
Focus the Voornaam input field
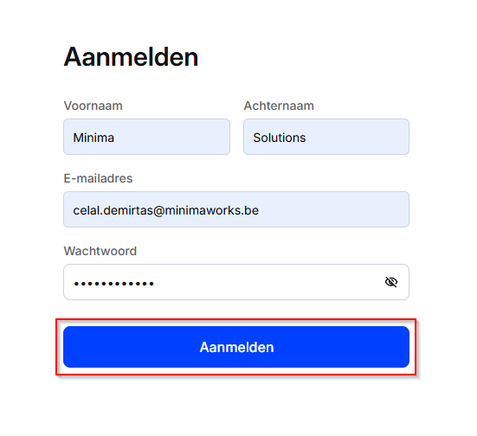click(146, 137)
